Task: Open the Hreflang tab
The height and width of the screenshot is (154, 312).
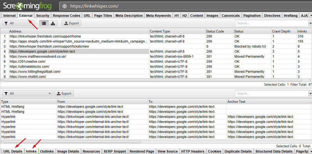Action: coord(291,16)
